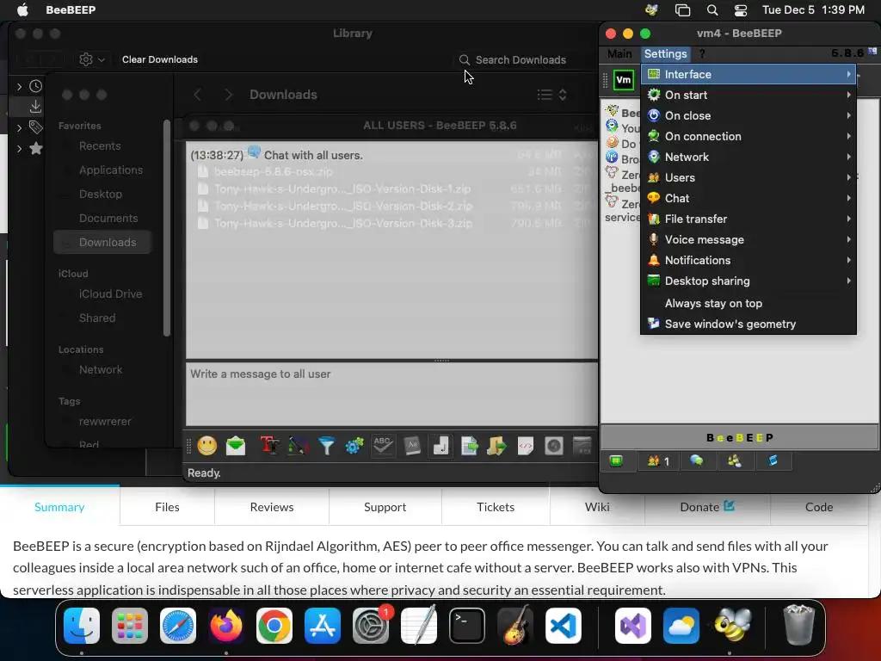This screenshot has height=661, width=881.
Task: Select Applications in Finder sidebar
Action: click(x=111, y=170)
